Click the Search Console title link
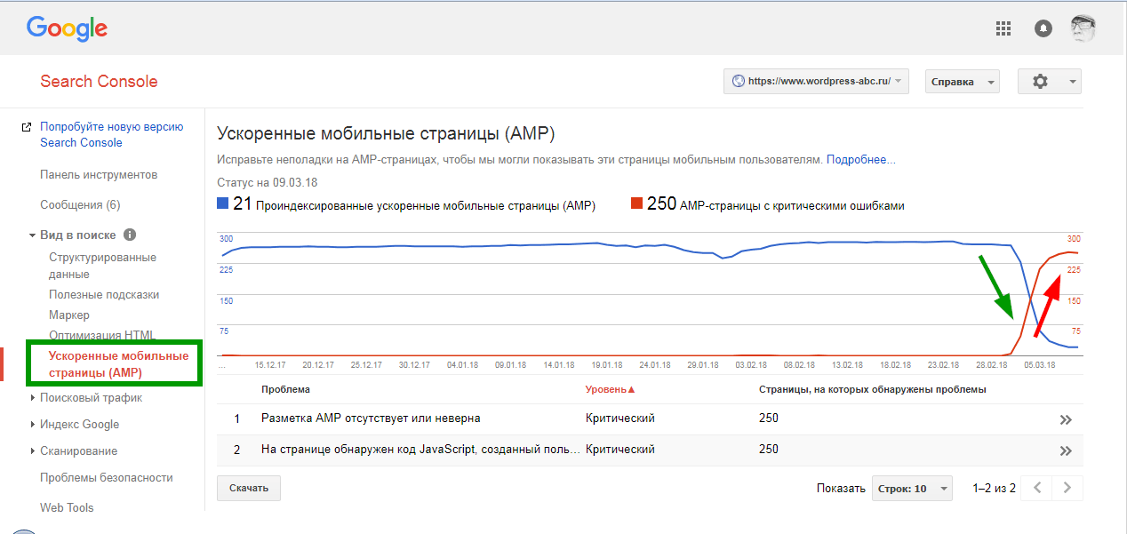The image size is (1127, 534). click(99, 82)
